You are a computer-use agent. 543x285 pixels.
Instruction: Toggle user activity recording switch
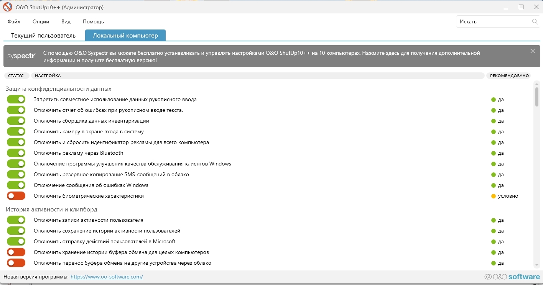16,220
